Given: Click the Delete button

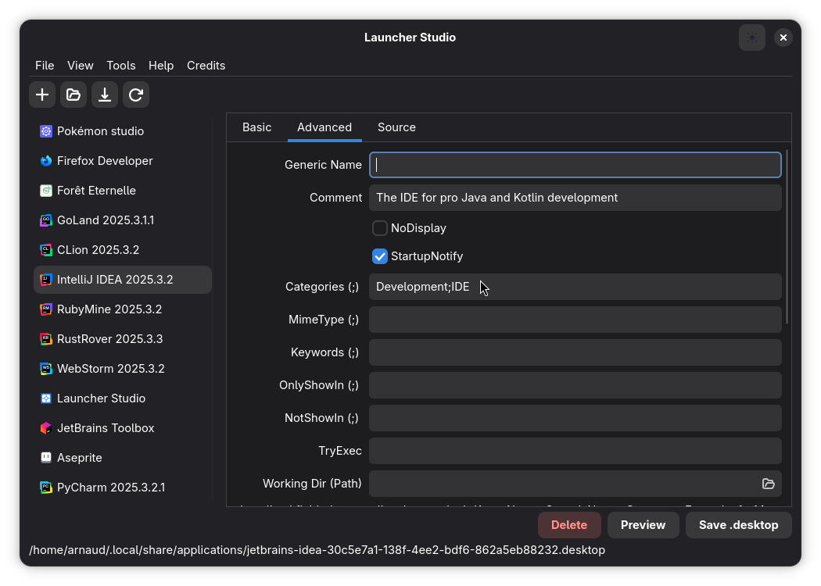Looking at the screenshot, I should click(569, 525).
